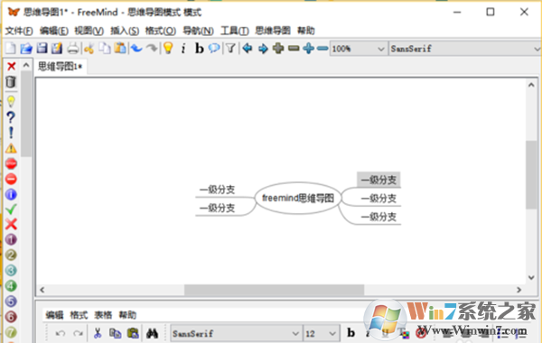Add the blue exclamation mark icon
The width and height of the screenshot is (542, 343).
point(11,133)
